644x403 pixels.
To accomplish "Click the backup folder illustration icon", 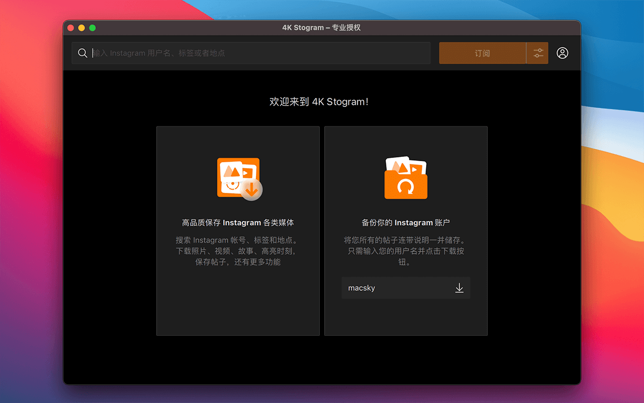I will pos(406,178).
